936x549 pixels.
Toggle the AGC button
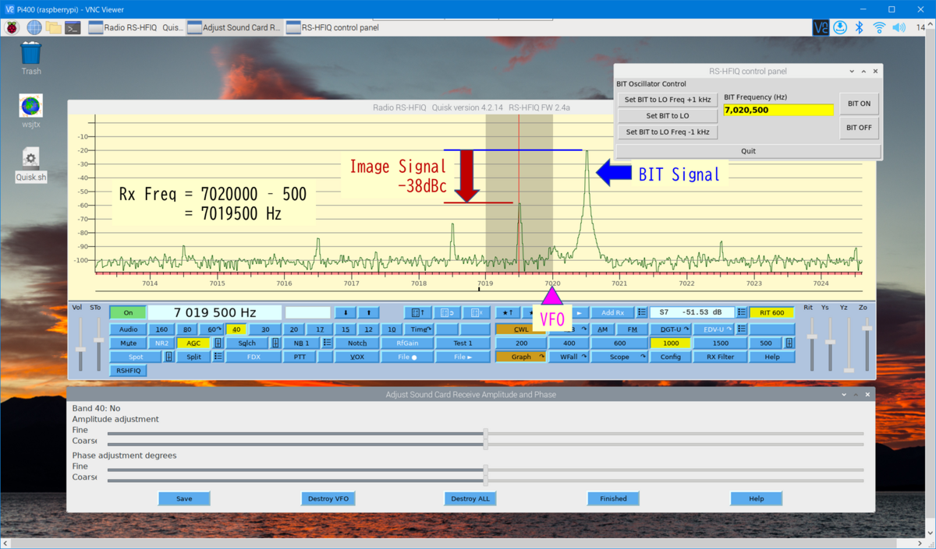coord(193,343)
